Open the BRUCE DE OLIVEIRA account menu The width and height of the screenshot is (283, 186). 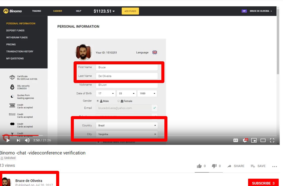(261, 11)
